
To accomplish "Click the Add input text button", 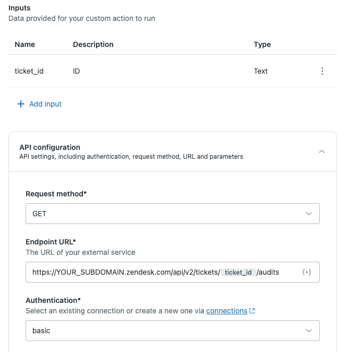I will pyautogui.click(x=45, y=104).
